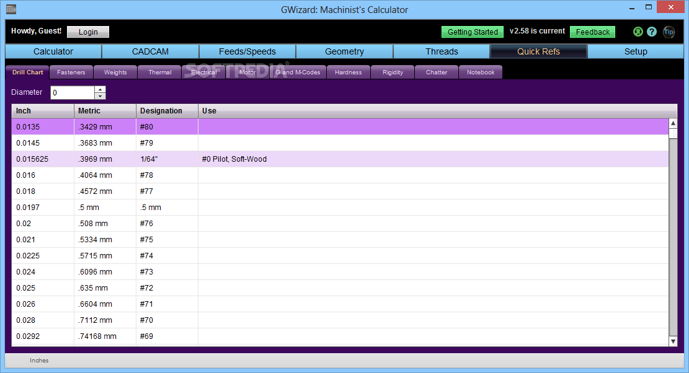Viewport: 689px width, 373px height.
Task: Switch to the Motor sub-tab
Action: pos(247,72)
